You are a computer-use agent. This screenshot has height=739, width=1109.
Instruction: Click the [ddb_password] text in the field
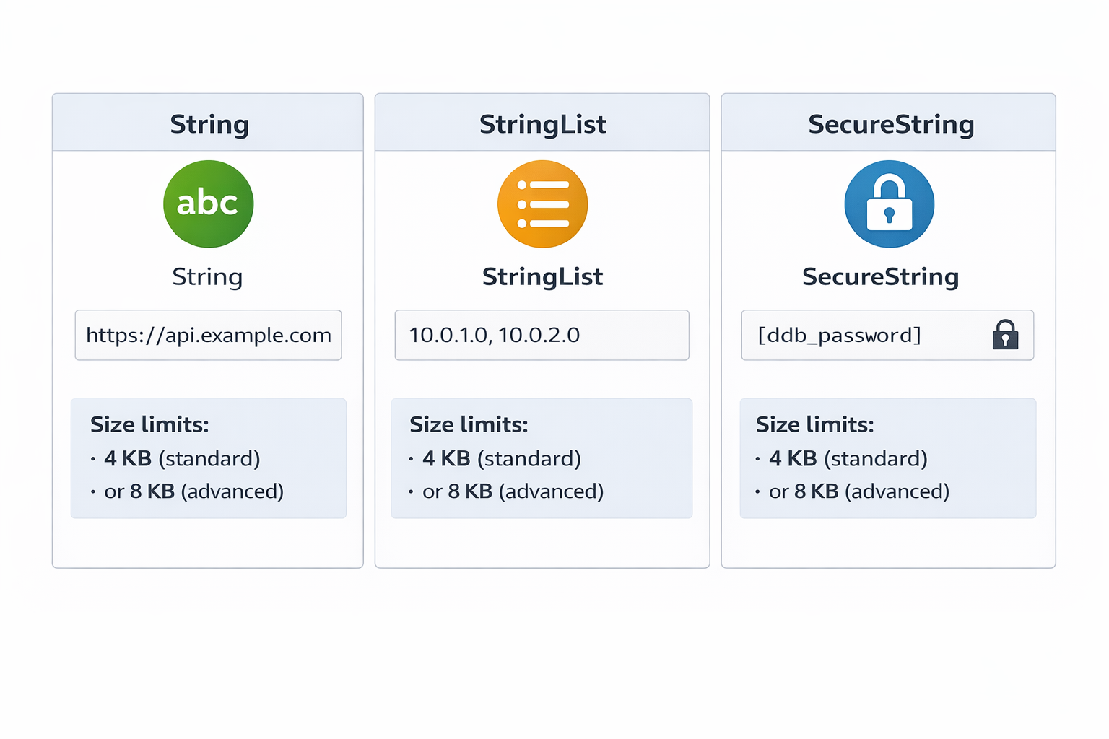coord(839,335)
